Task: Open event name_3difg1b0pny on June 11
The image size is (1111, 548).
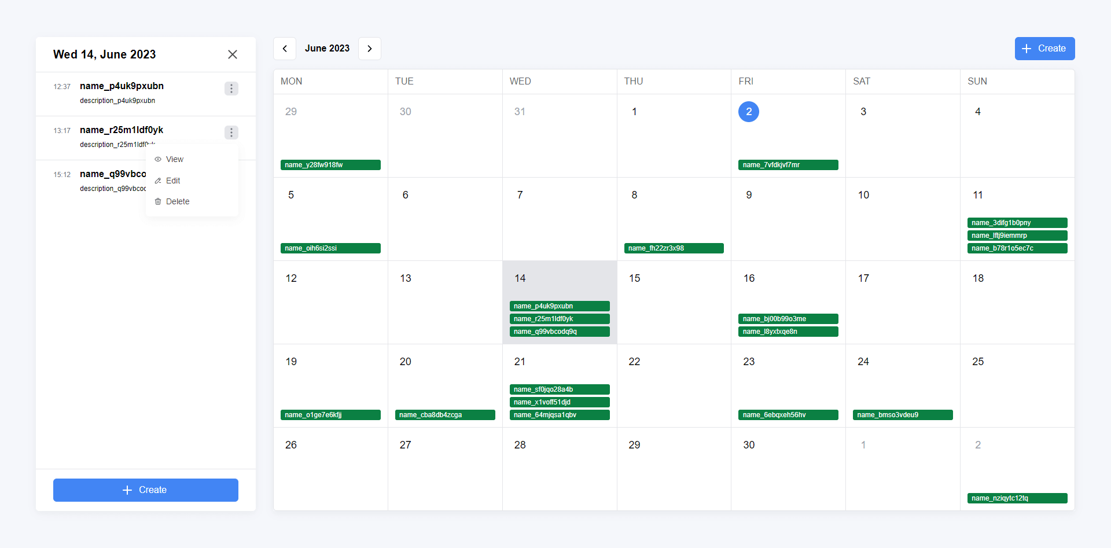Action: pyautogui.click(x=1017, y=223)
